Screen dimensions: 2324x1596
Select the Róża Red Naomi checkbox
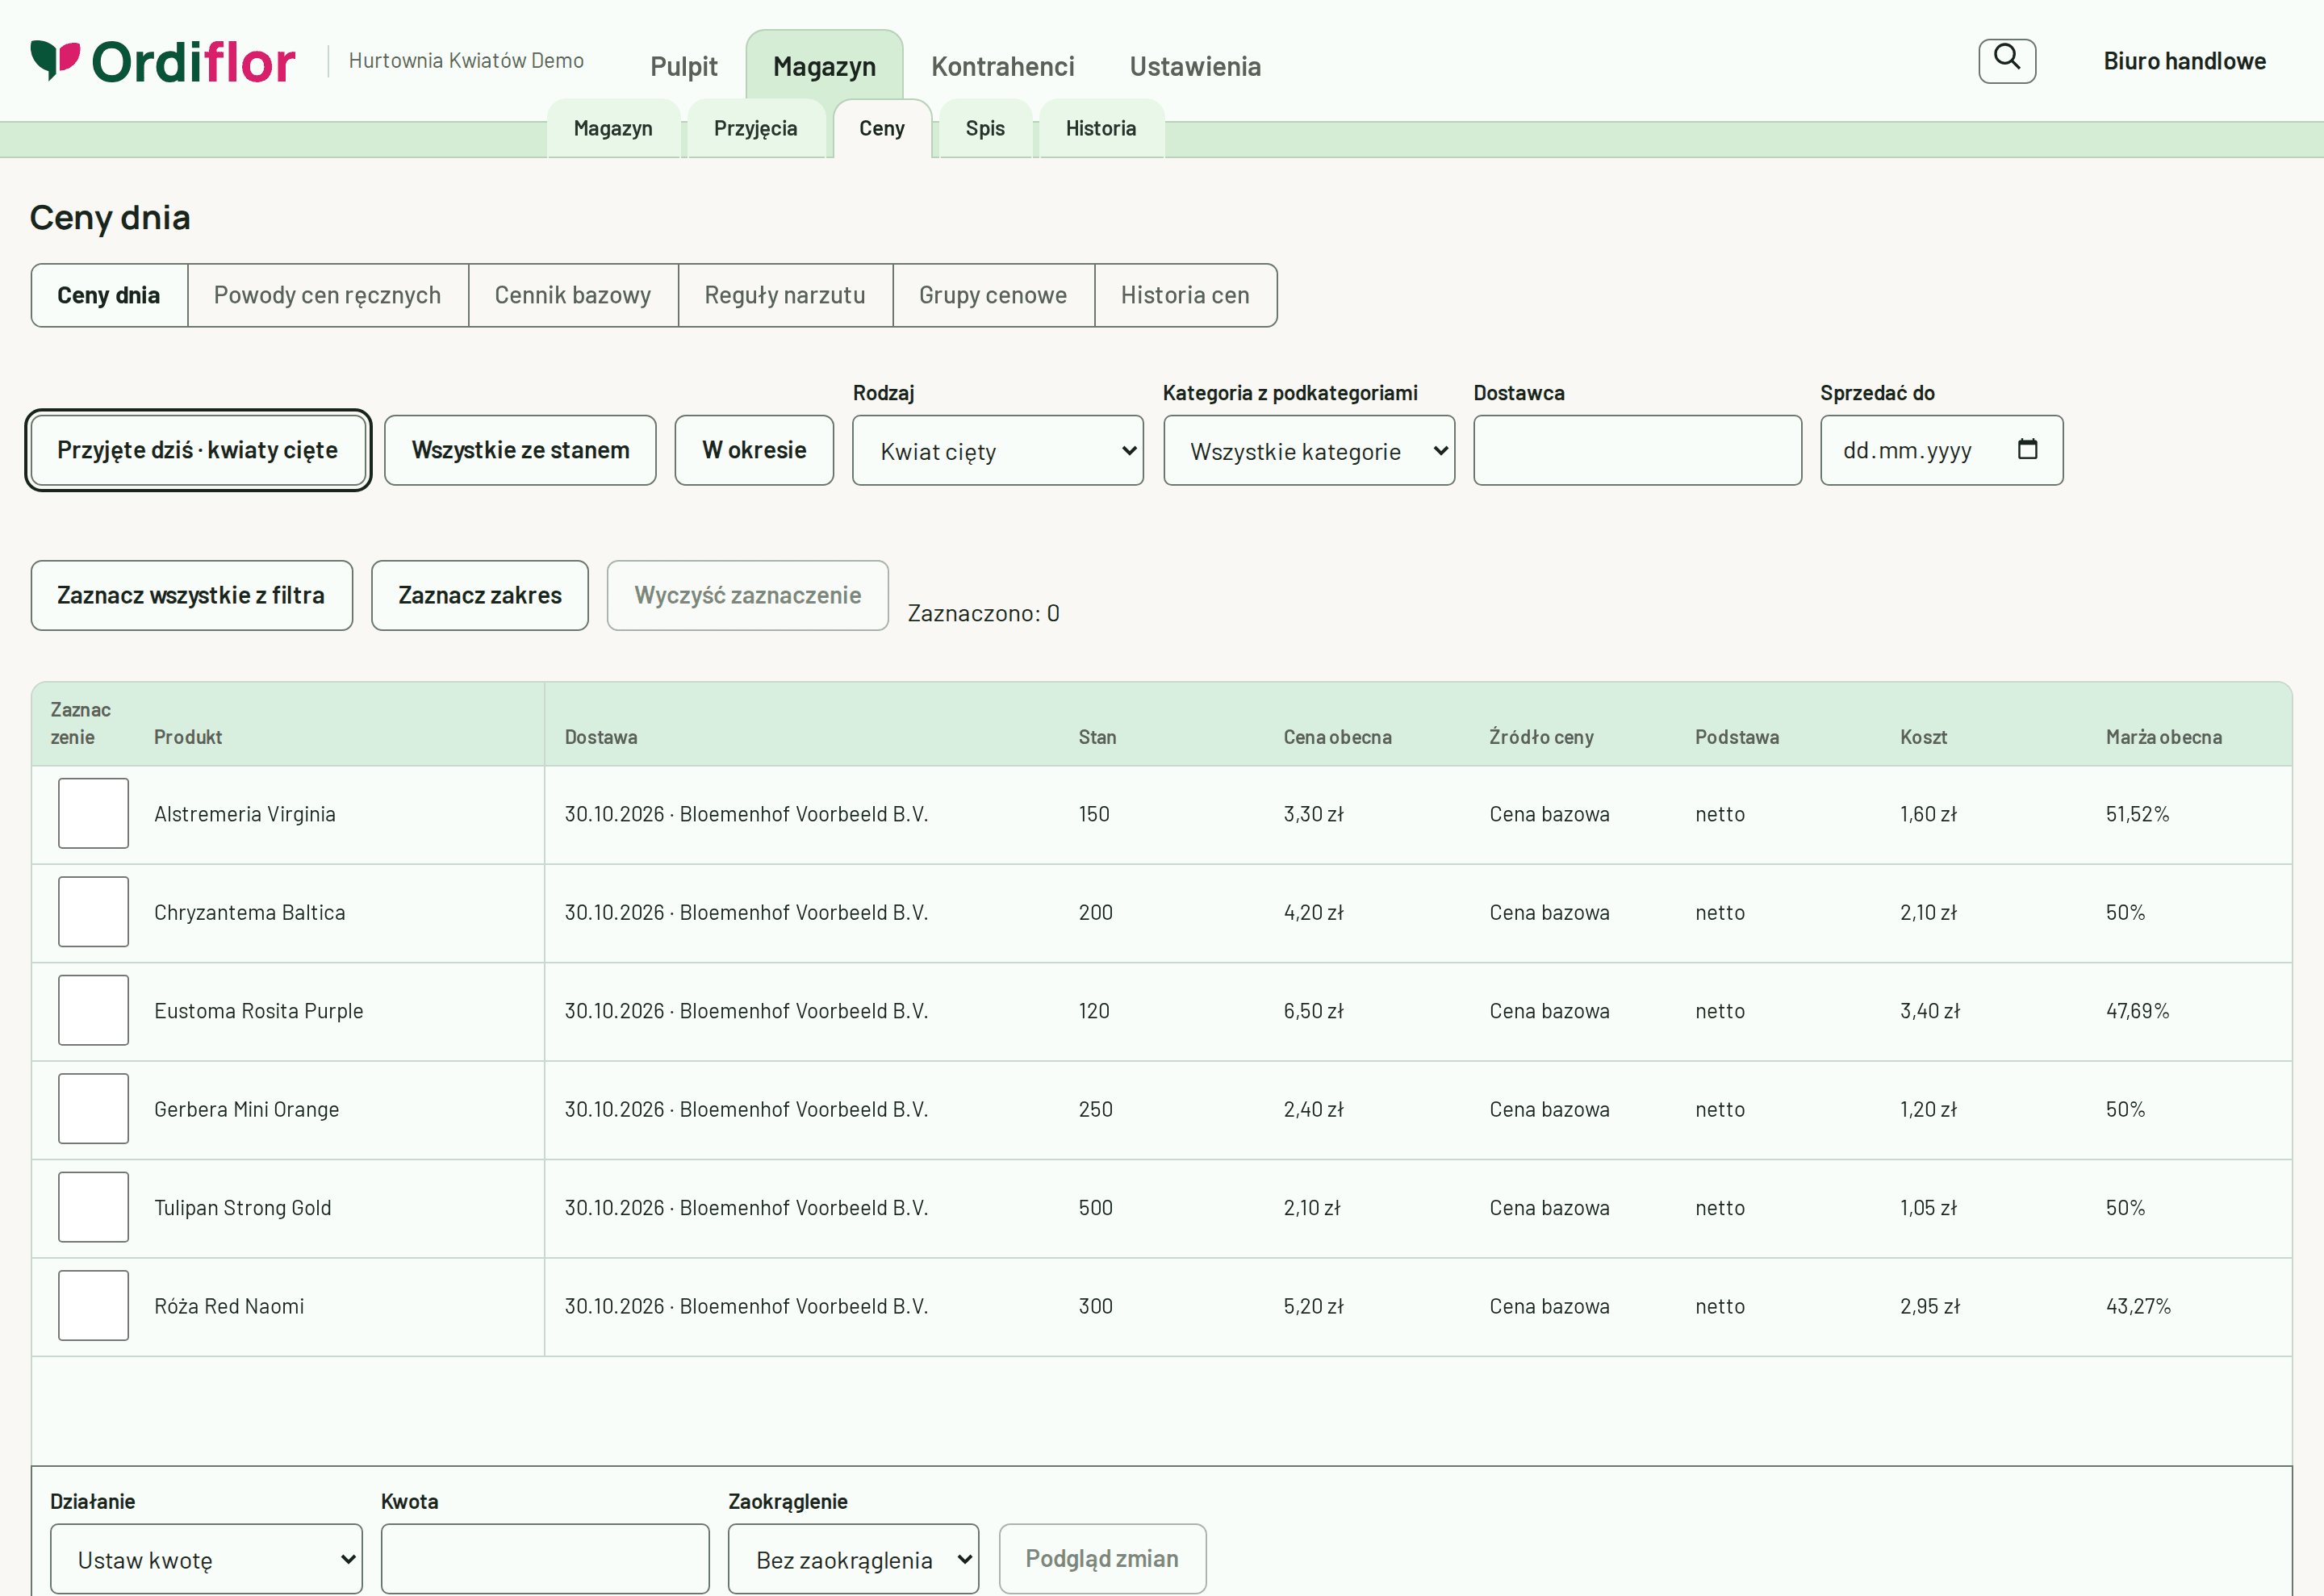click(93, 1306)
